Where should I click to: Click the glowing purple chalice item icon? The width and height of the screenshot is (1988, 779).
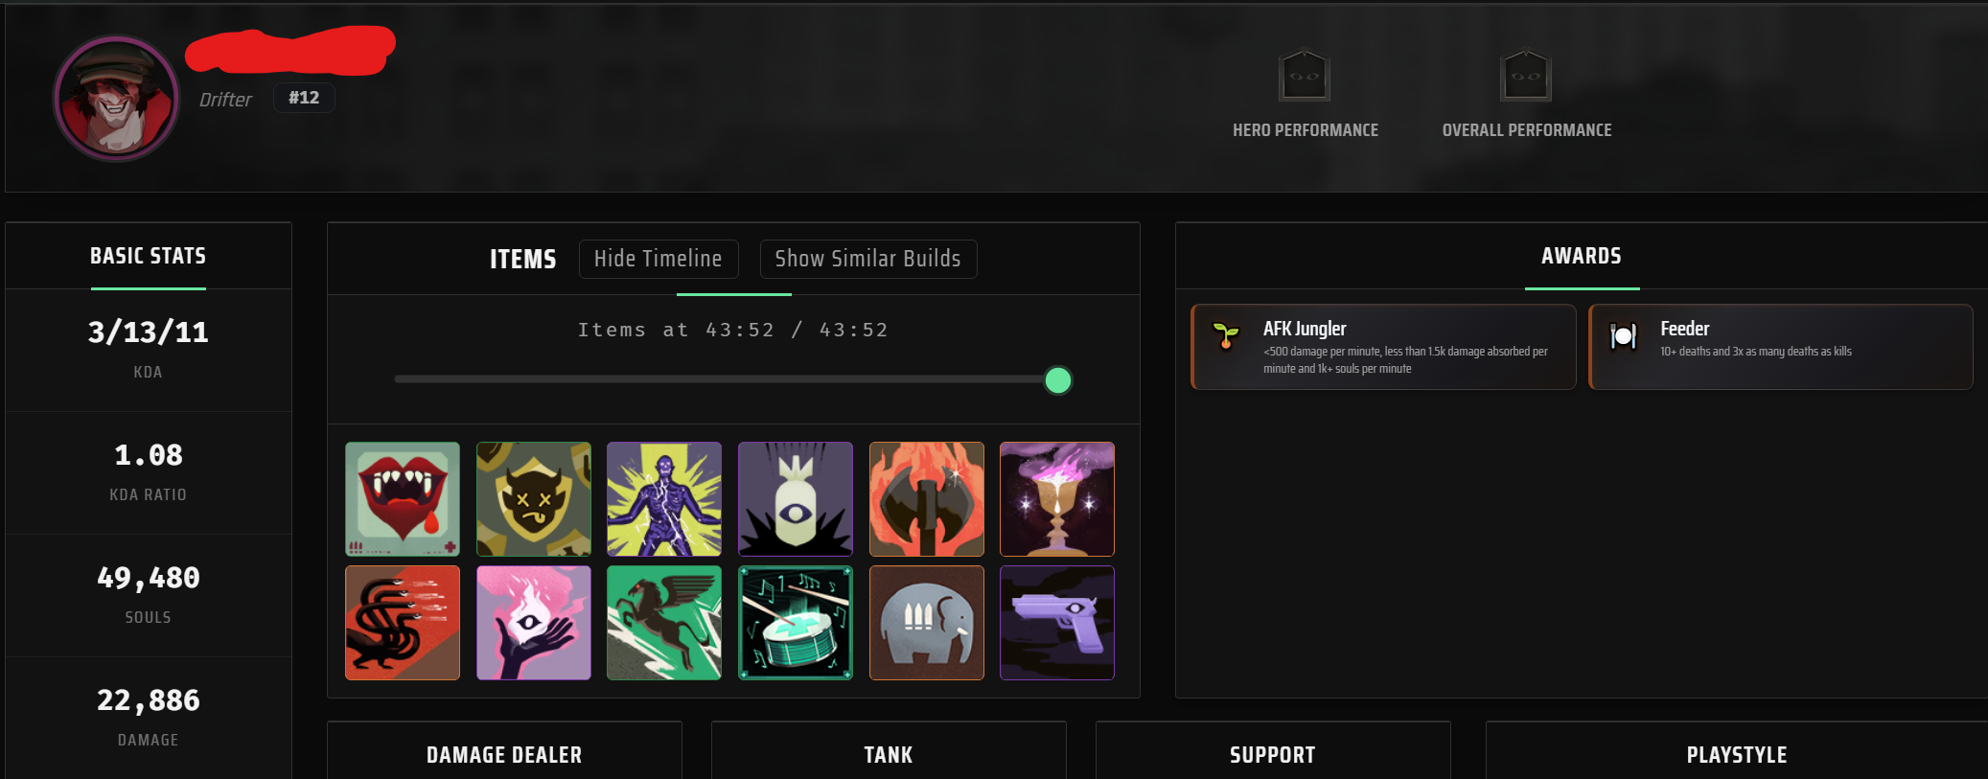click(x=1057, y=499)
